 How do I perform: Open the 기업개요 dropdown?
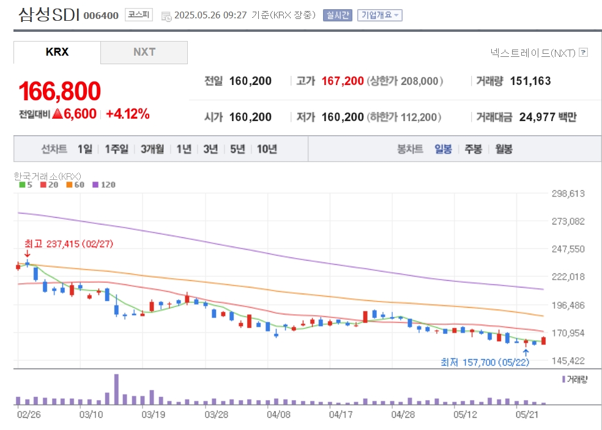[x=380, y=15]
